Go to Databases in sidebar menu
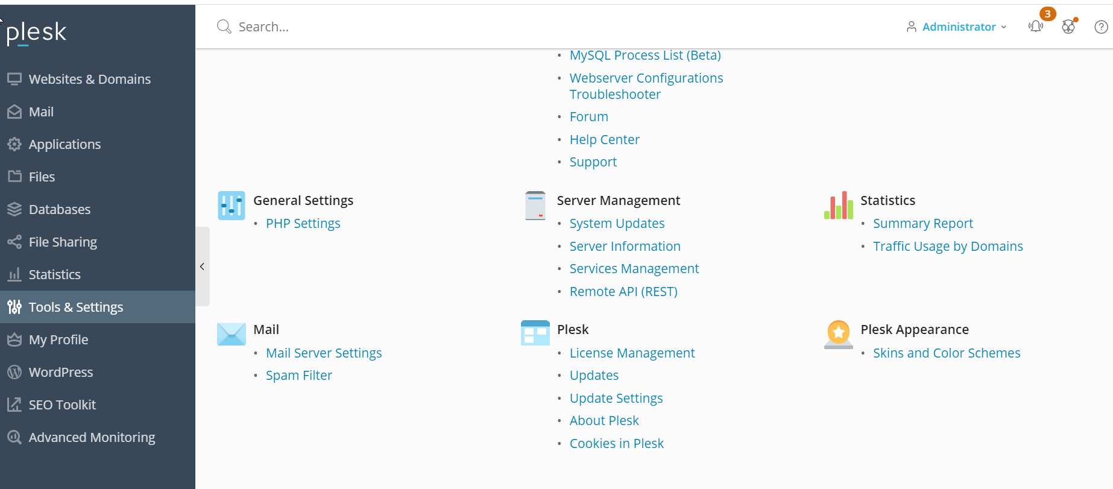This screenshot has width=1113, height=489. point(59,209)
